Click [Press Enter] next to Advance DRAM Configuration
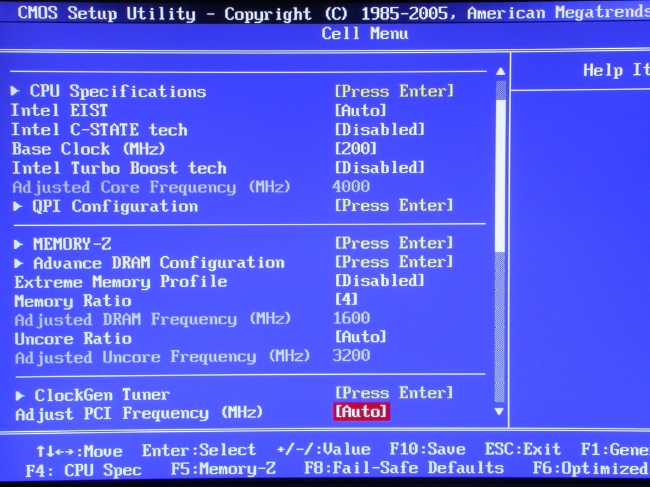This screenshot has width=650, height=487. click(x=394, y=262)
